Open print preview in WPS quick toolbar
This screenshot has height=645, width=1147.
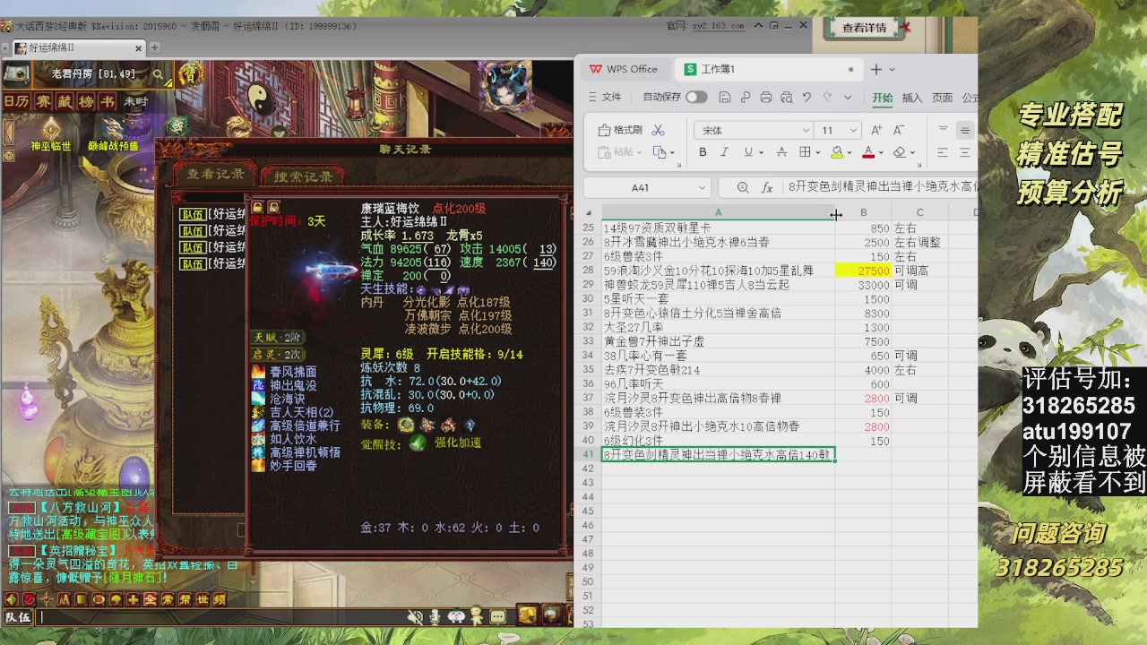click(786, 97)
